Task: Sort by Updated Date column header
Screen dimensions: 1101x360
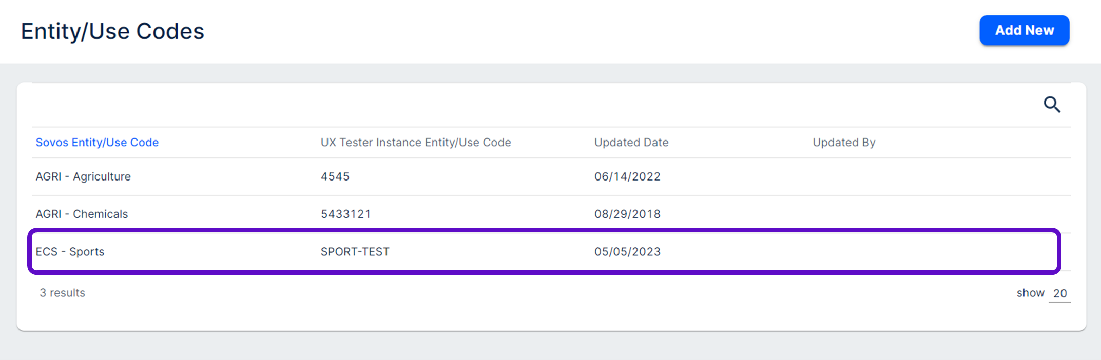Action: (631, 143)
